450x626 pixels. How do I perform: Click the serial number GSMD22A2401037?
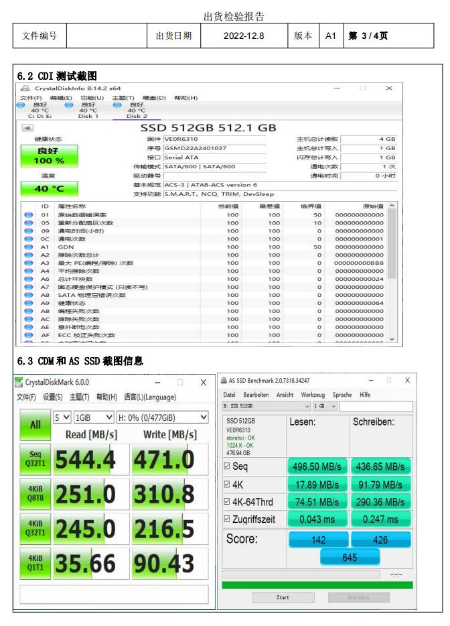[215, 148]
